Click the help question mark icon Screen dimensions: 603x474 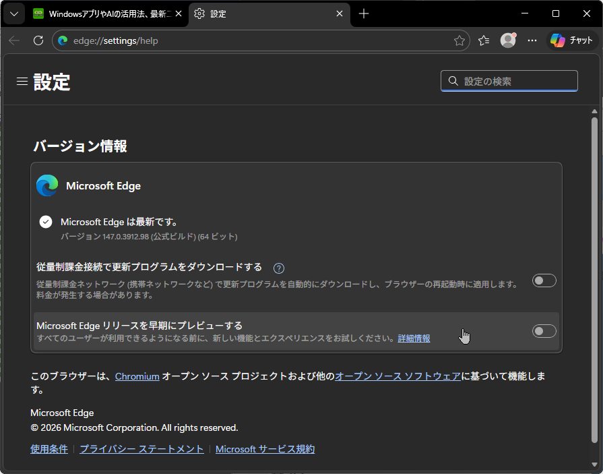click(x=279, y=268)
